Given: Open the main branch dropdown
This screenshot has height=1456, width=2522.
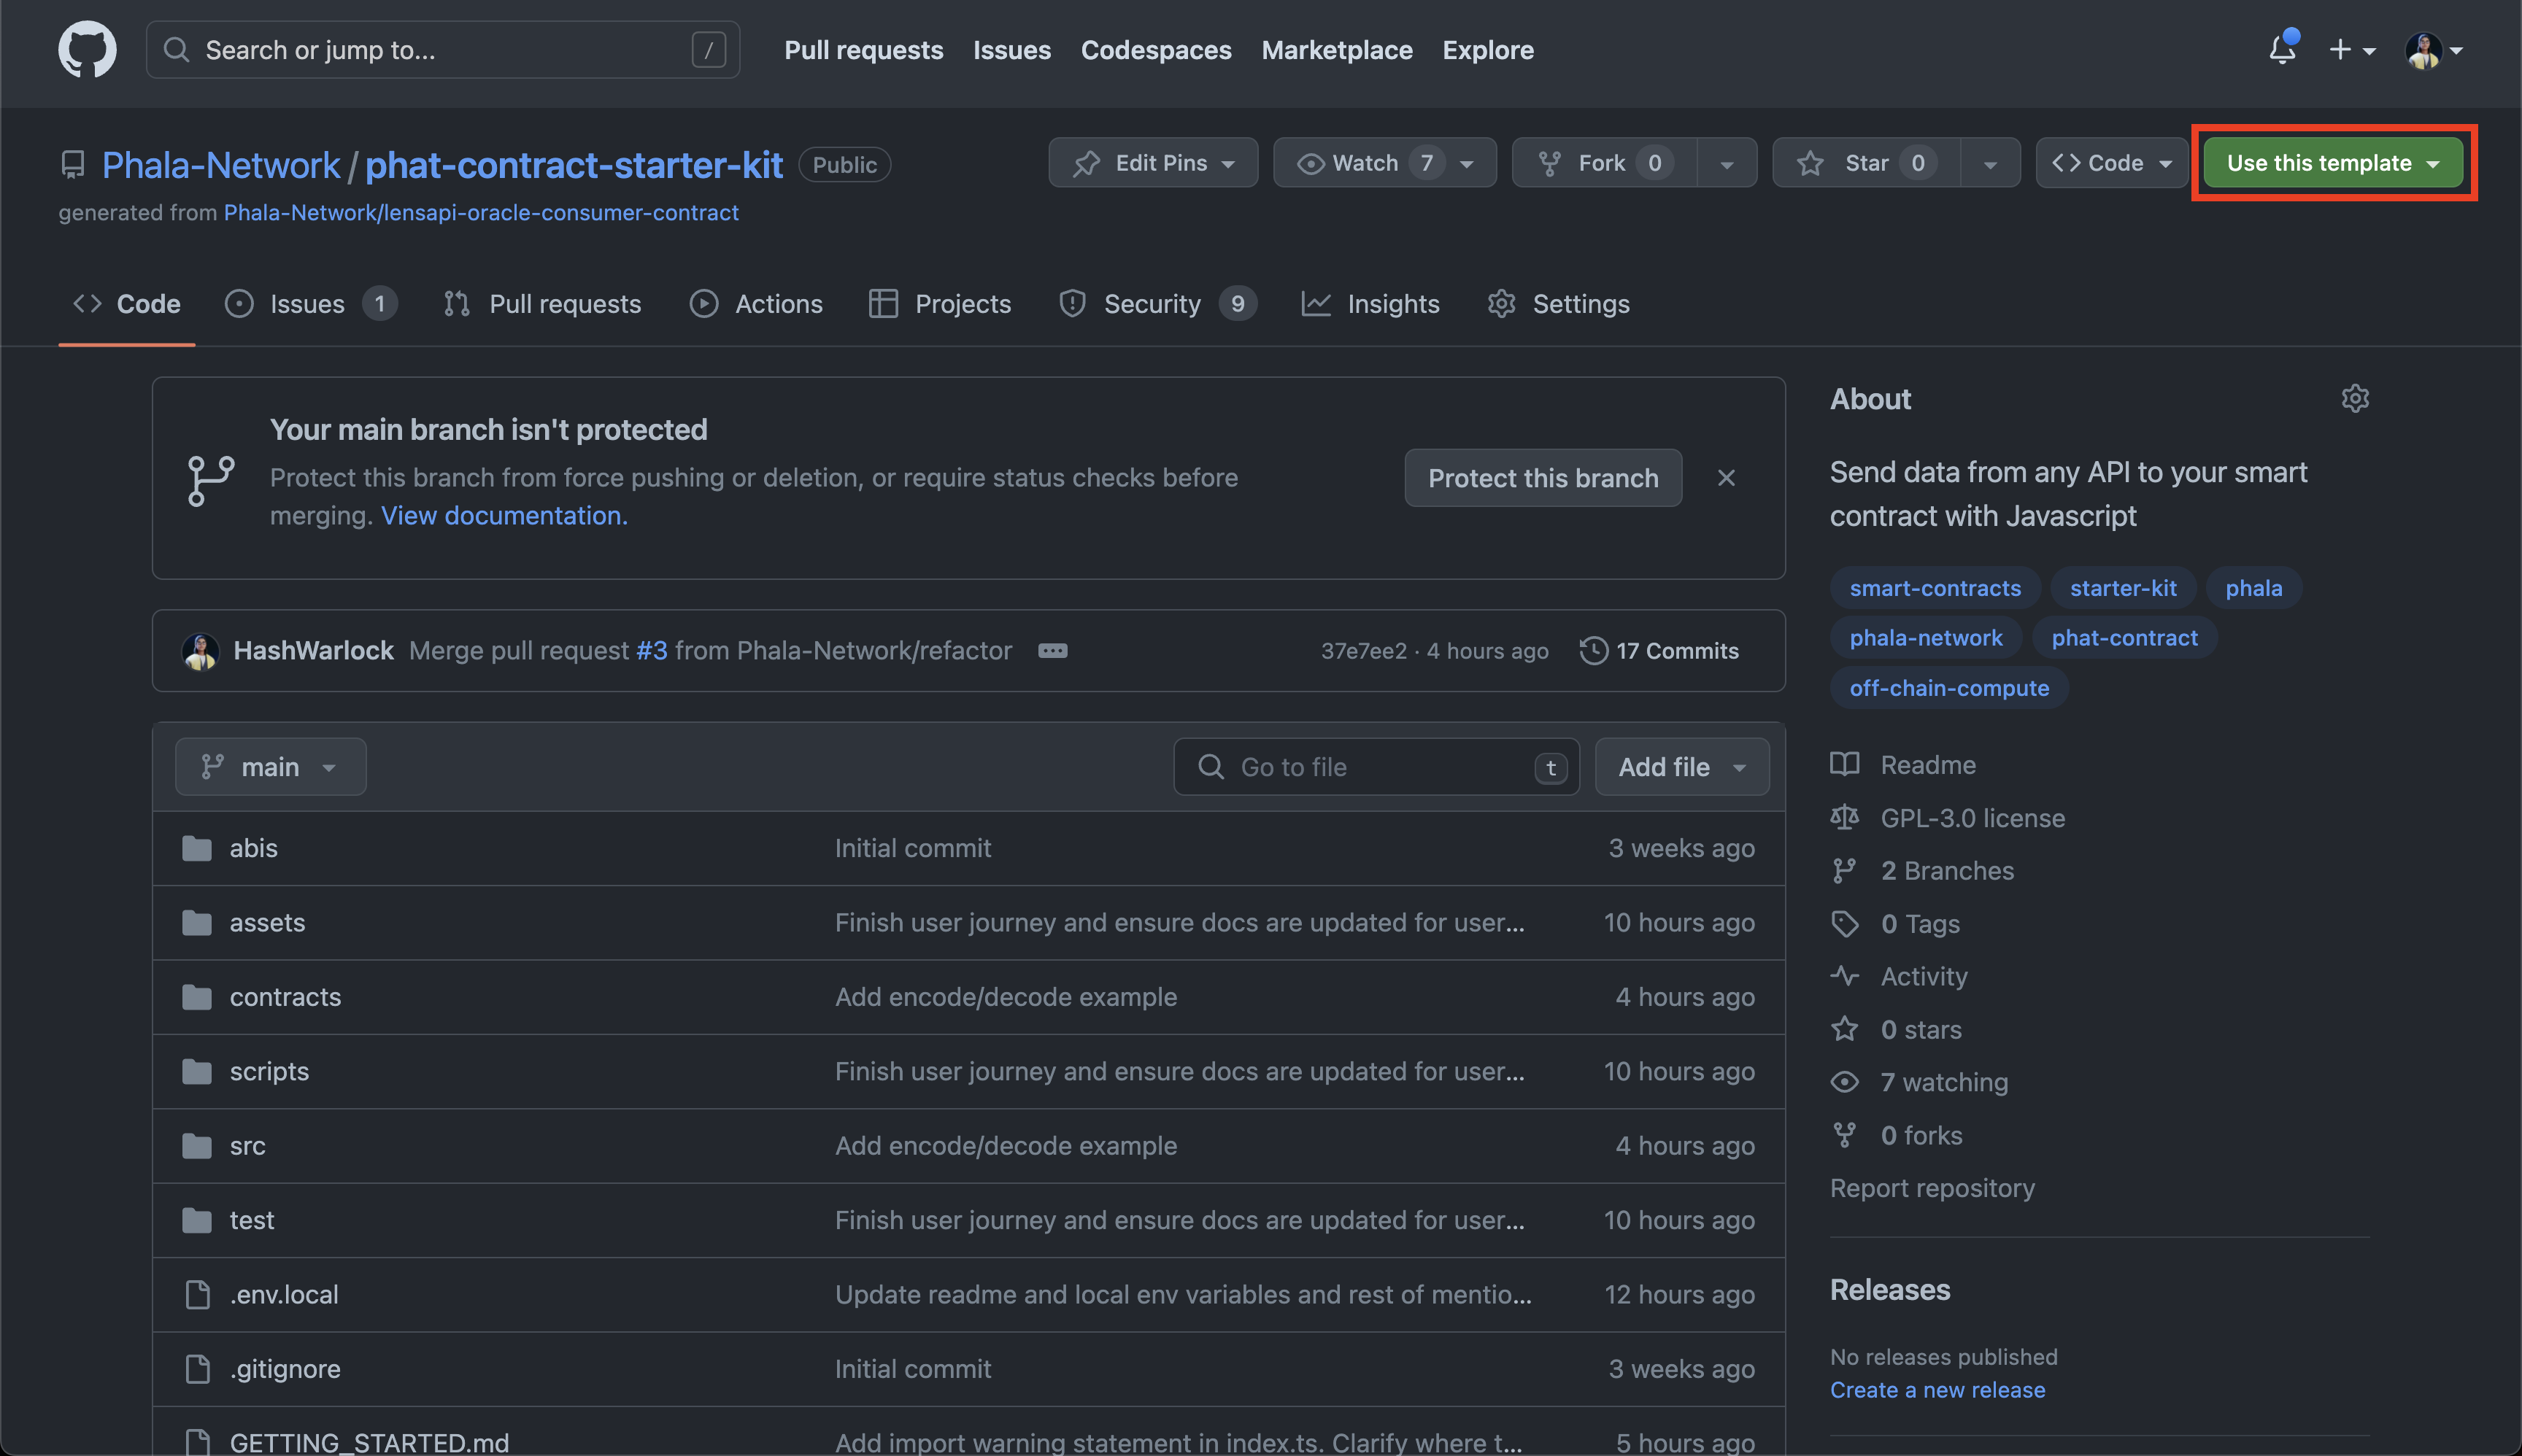Looking at the screenshot, I should coord(270,767).
